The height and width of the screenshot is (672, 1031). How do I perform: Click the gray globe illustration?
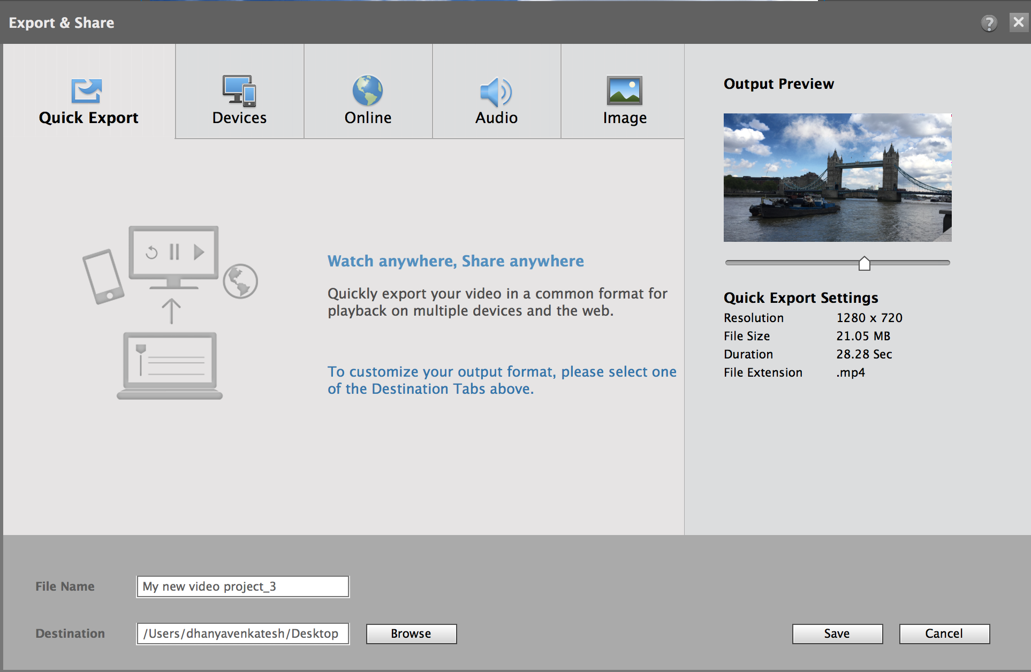point(240,281)
